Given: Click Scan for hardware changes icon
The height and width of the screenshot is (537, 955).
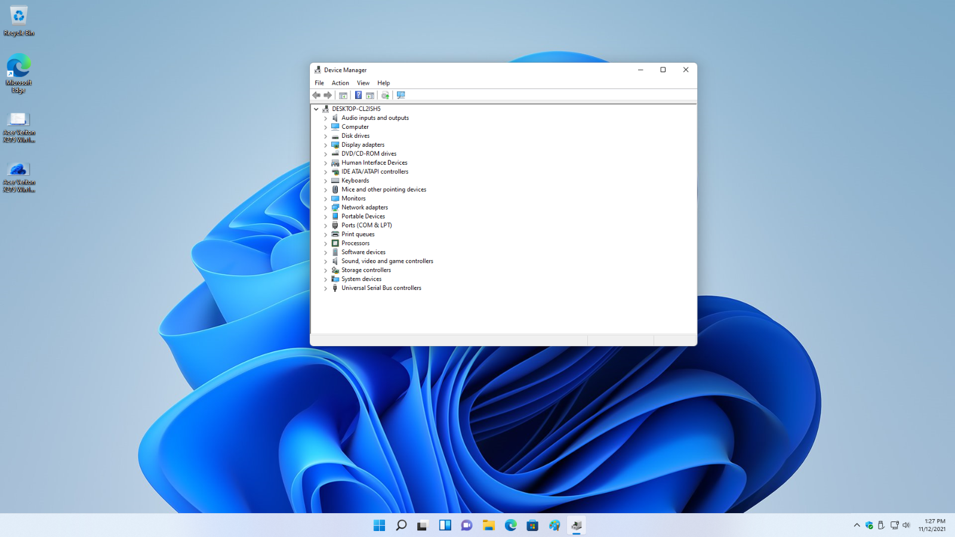Looking at the screenshot, I should pos(401,95).
